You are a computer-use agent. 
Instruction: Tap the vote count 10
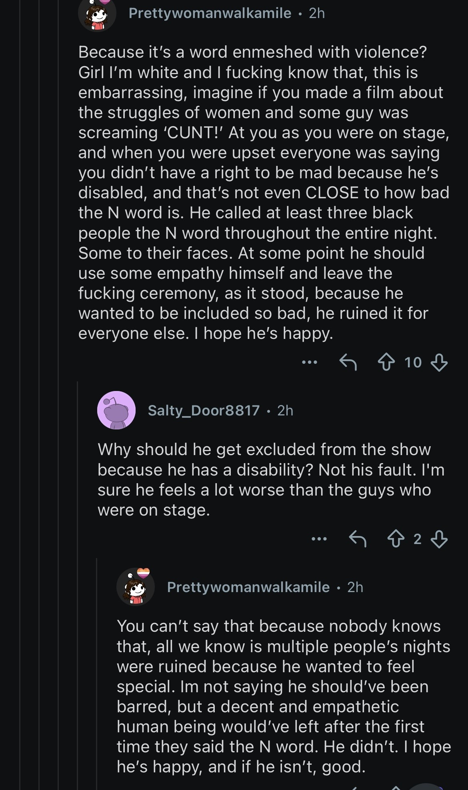click(413, 362)
